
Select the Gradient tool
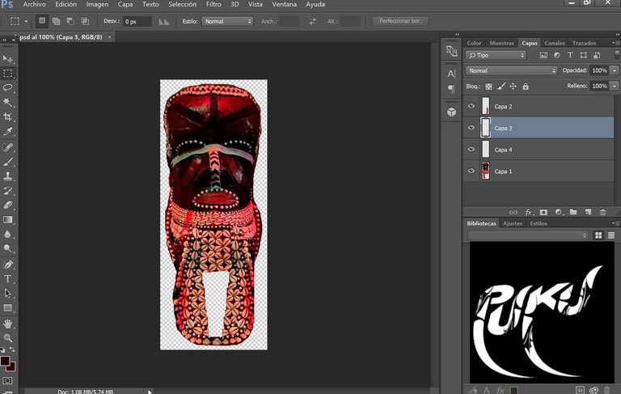[x=7, y=219]
